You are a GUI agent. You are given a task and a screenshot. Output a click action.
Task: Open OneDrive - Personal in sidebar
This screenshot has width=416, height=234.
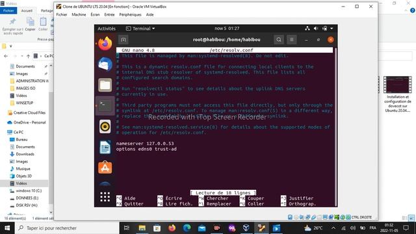pos(29,122)
